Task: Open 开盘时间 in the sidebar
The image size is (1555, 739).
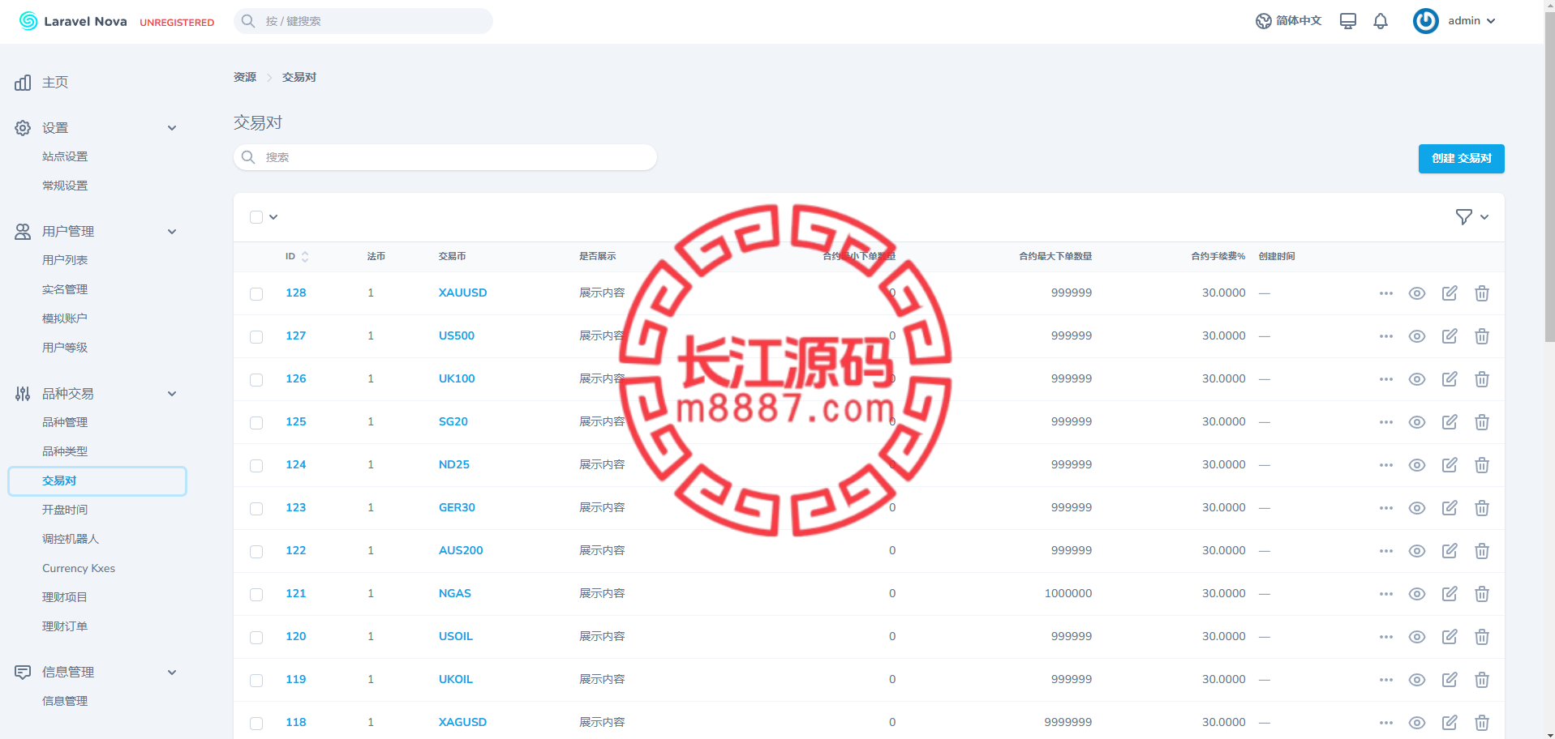Action: click(65, 510)
